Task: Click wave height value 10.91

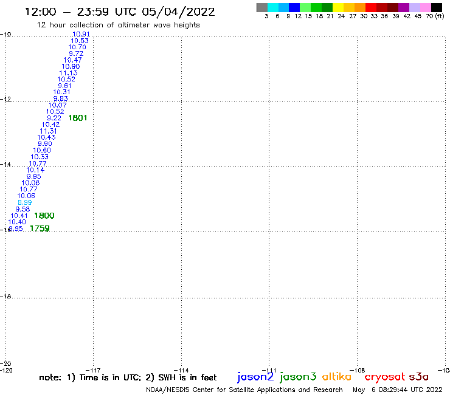Action: pyautogui.click(x=81, y=34)
